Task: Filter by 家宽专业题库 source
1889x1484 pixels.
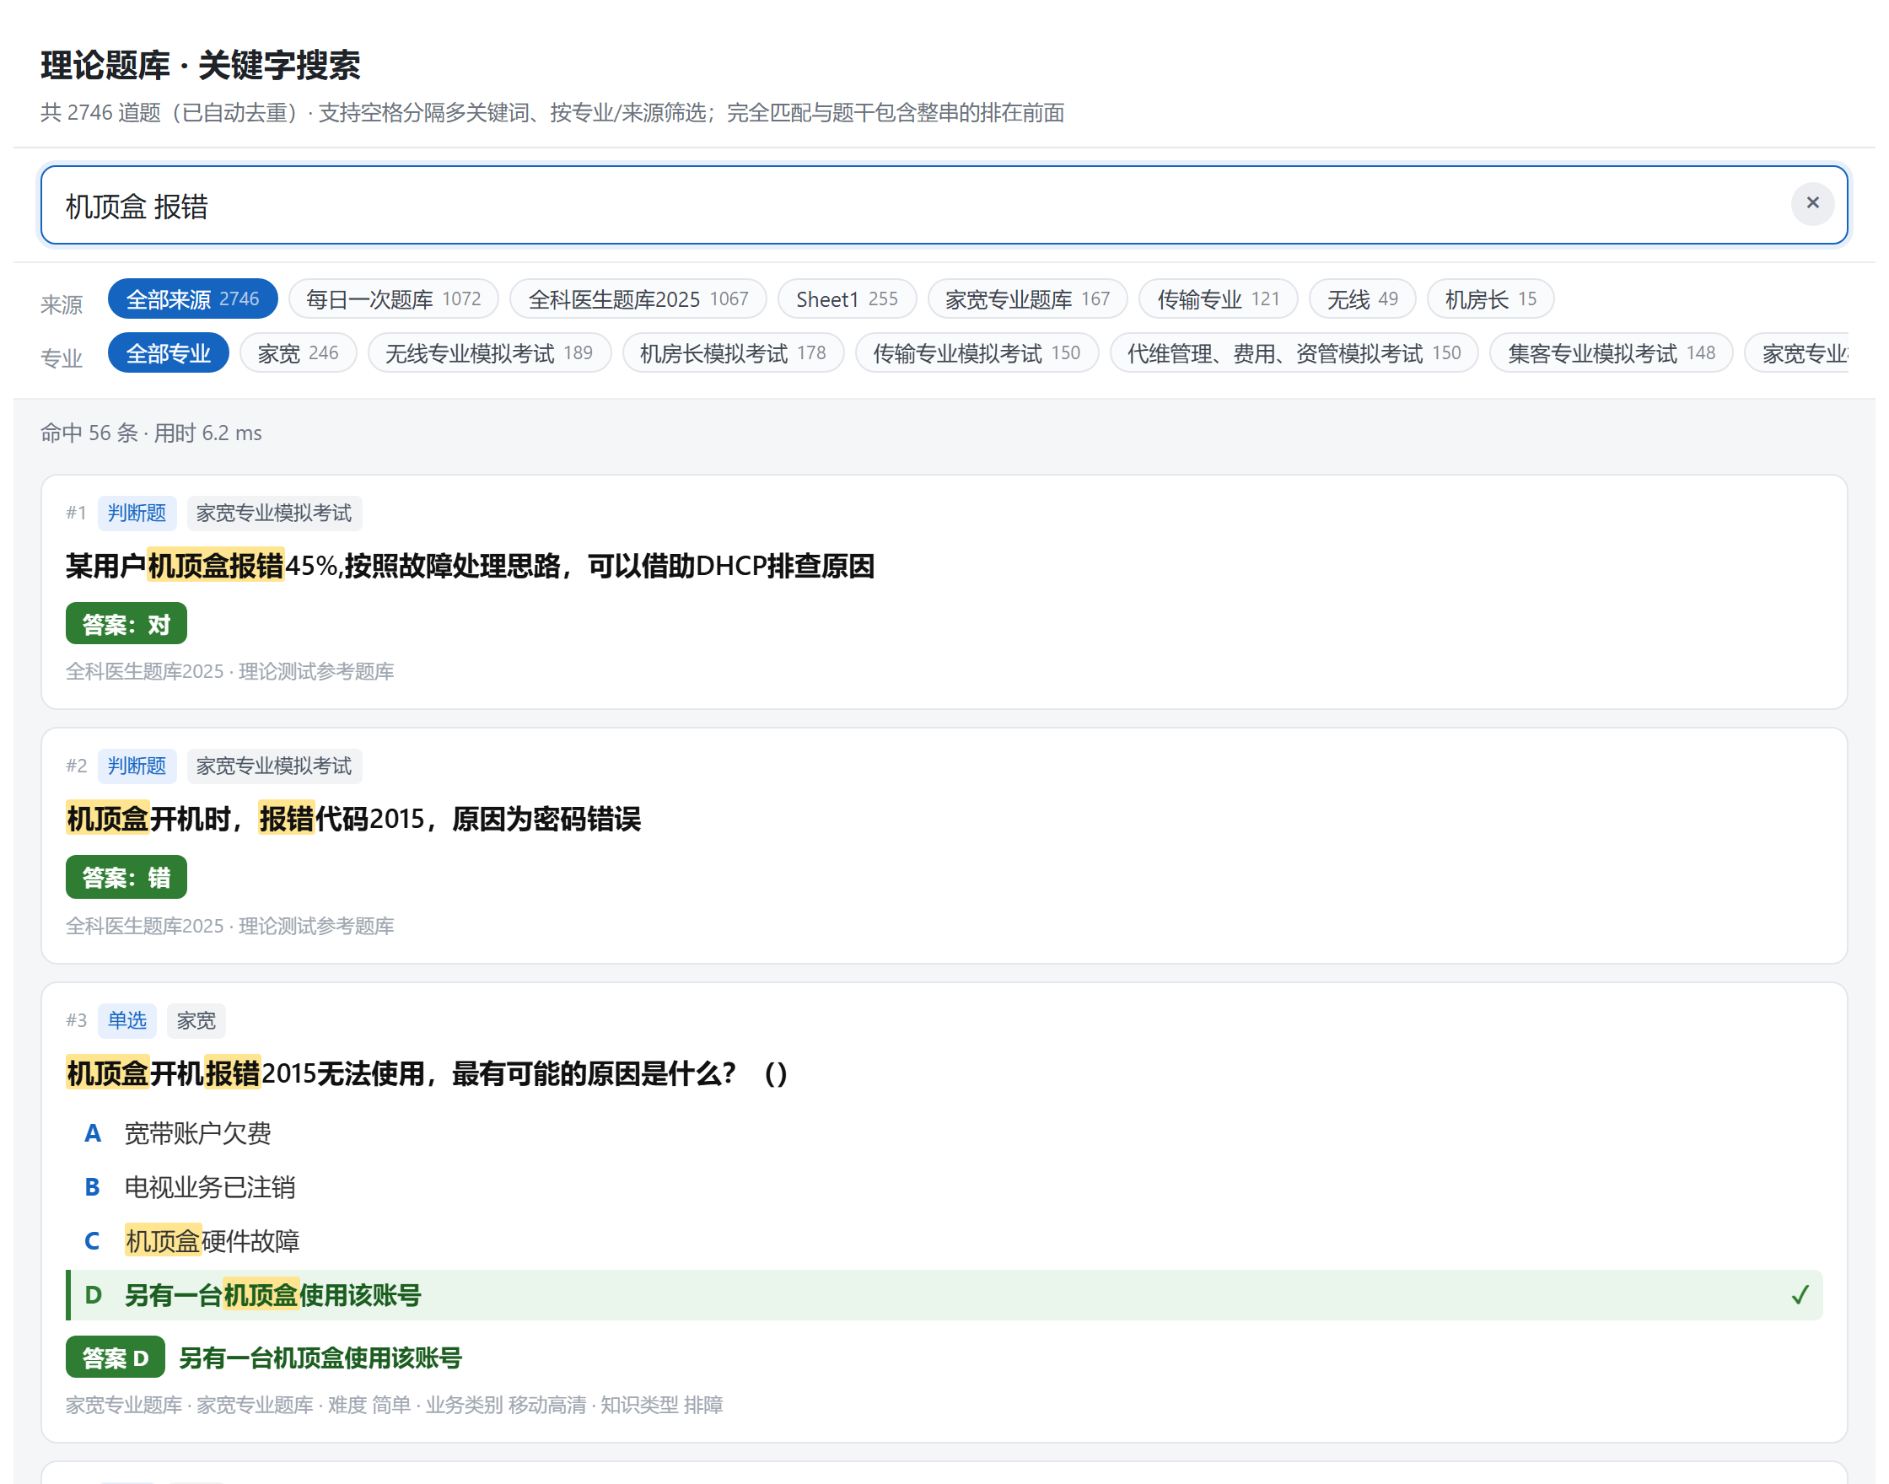Action: (1027, 298)
